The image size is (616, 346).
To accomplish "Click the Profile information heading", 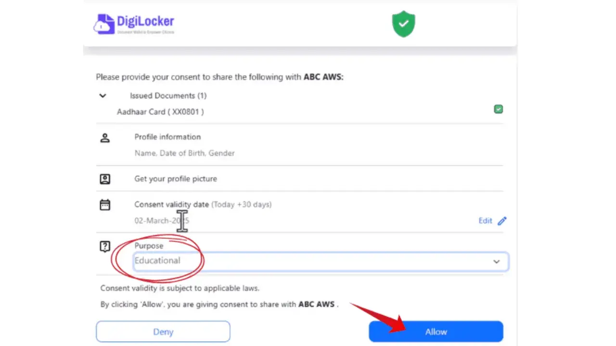I will (x=167, y=137).
